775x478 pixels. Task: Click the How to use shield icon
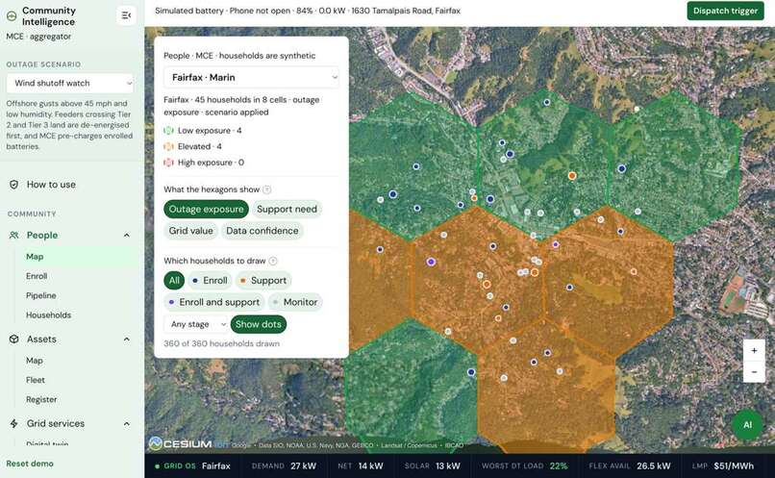click(13, 185)
